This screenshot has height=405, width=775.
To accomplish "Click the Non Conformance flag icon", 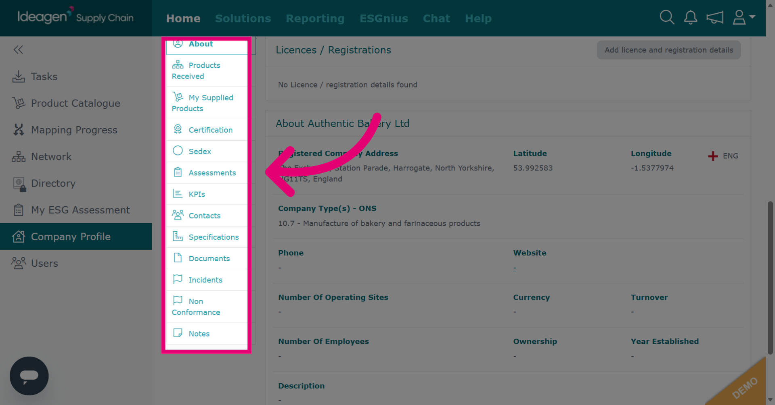I will (178, 300).
